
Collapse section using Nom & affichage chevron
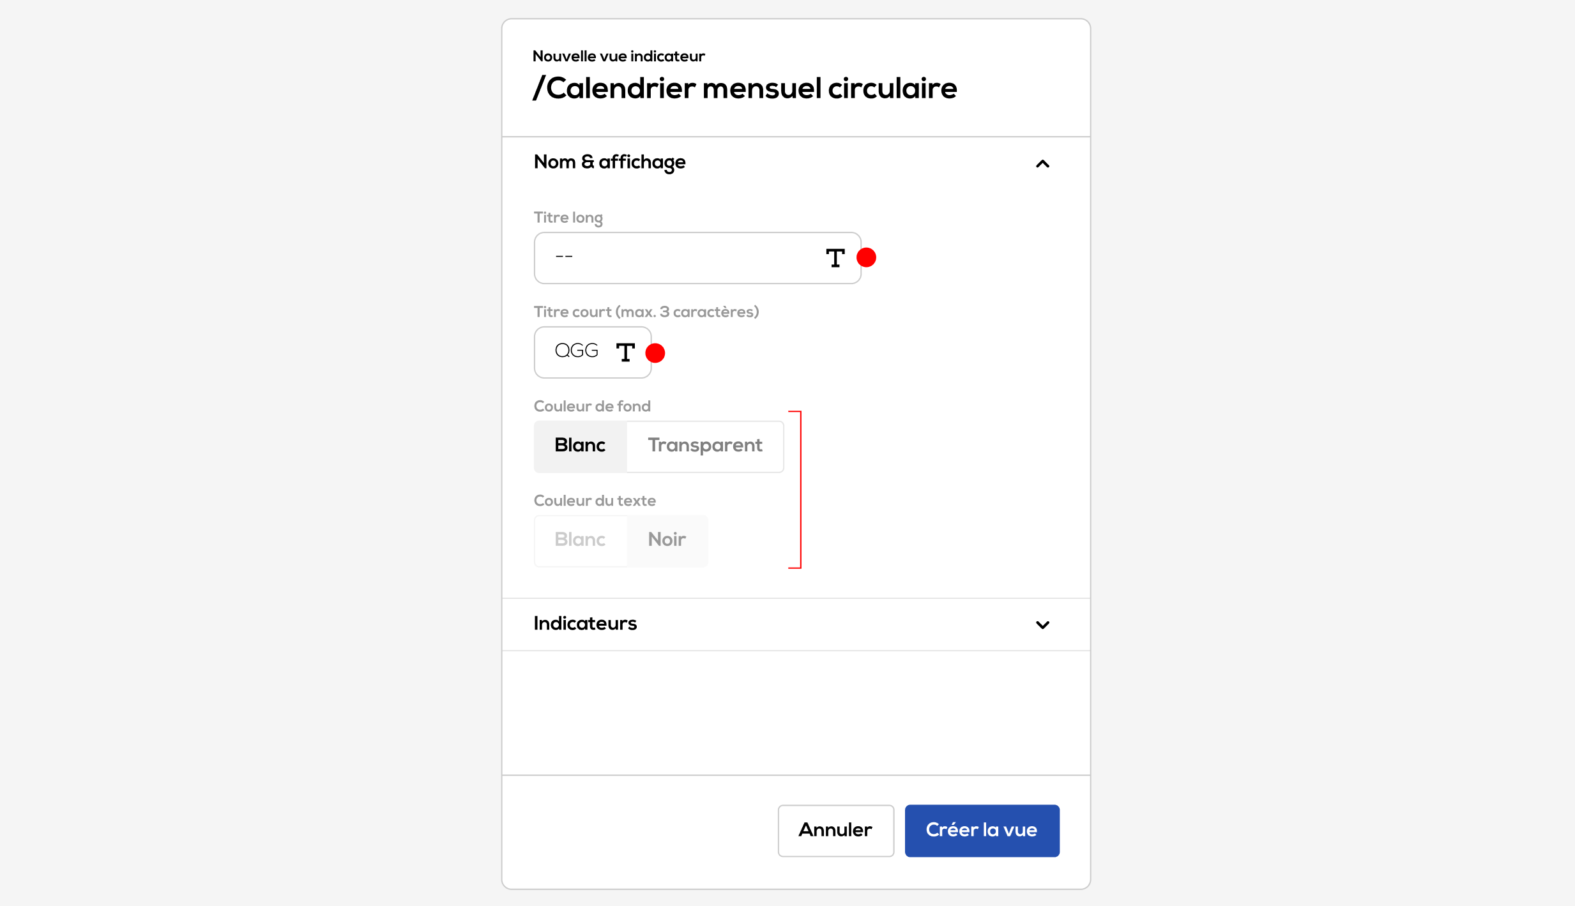coord(1042,164)
